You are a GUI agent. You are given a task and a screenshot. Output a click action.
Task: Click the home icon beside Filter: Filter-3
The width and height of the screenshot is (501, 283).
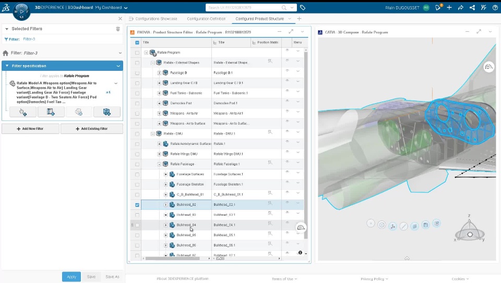tap(5, 53)
